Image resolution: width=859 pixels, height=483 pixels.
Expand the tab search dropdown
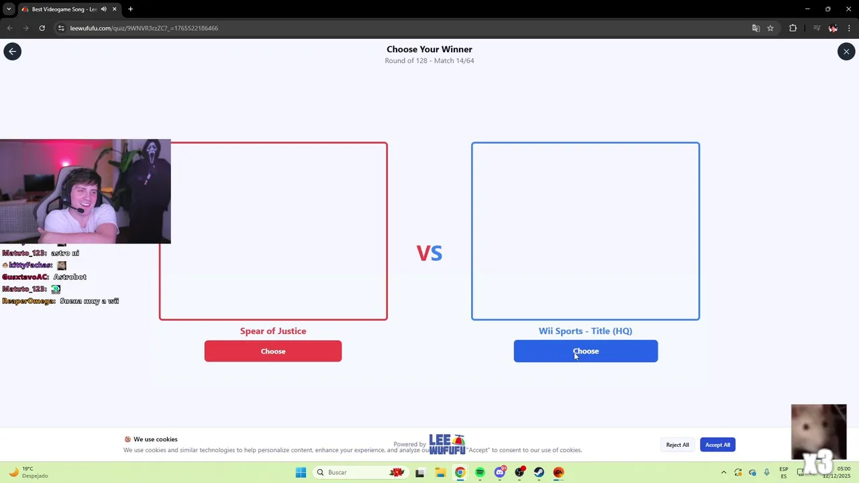click(x=9, y=9)
